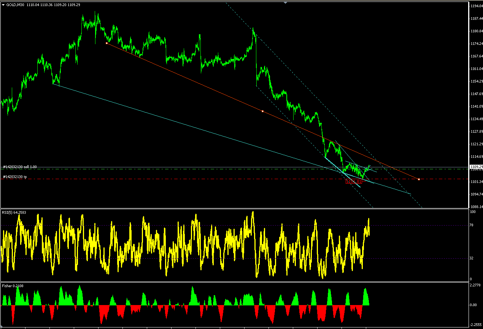Select the chart title text GOLD,M30
The height and width of the screenshot is (329, 483).
(x=16, y=5)
